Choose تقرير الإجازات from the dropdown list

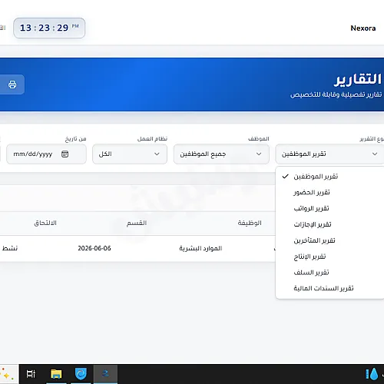point(329,224)
